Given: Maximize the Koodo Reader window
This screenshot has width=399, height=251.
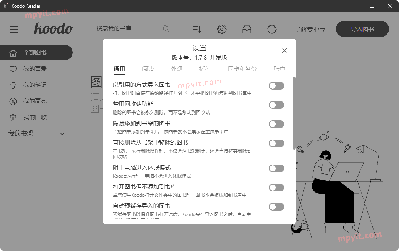Looking at the screenshot, I should [x=372, y=6].
